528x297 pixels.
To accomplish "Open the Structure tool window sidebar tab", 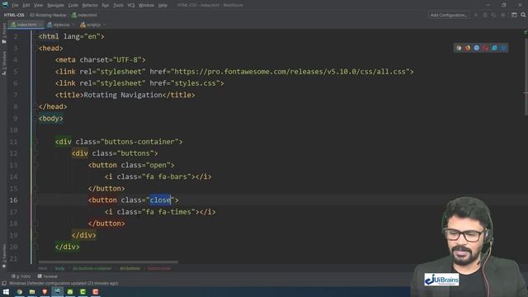I will 4,63.
